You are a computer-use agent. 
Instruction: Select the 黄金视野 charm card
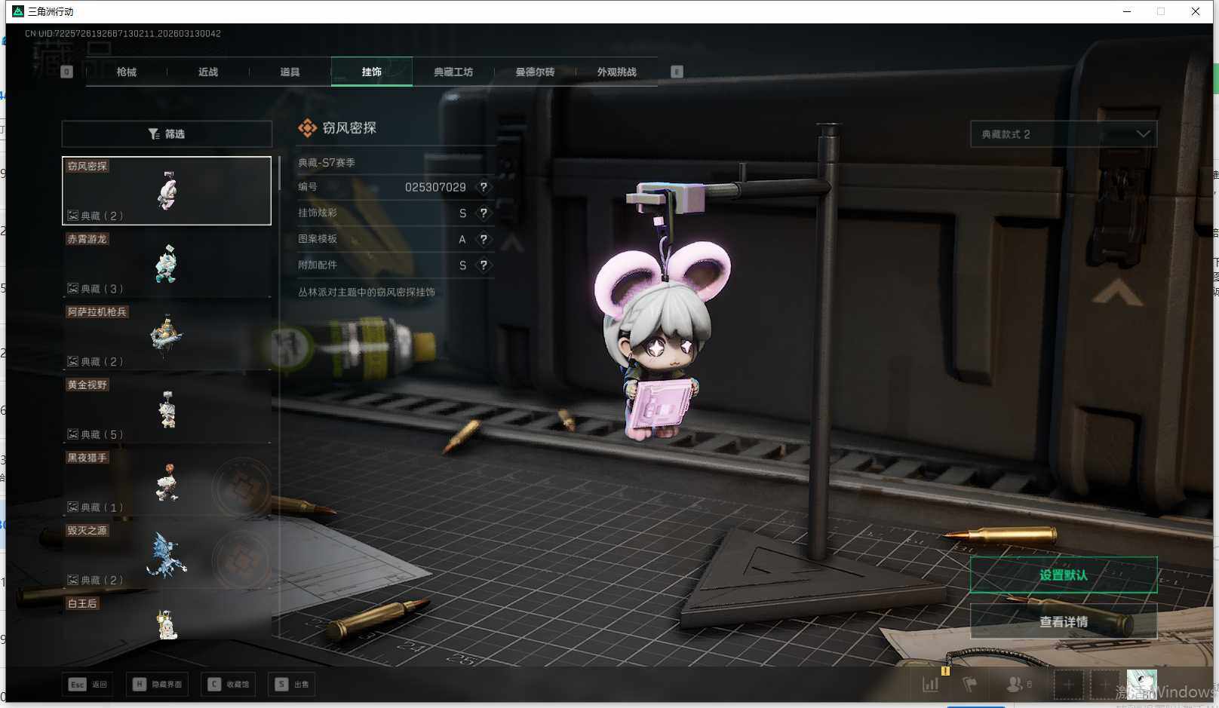(x=167, y=409)
